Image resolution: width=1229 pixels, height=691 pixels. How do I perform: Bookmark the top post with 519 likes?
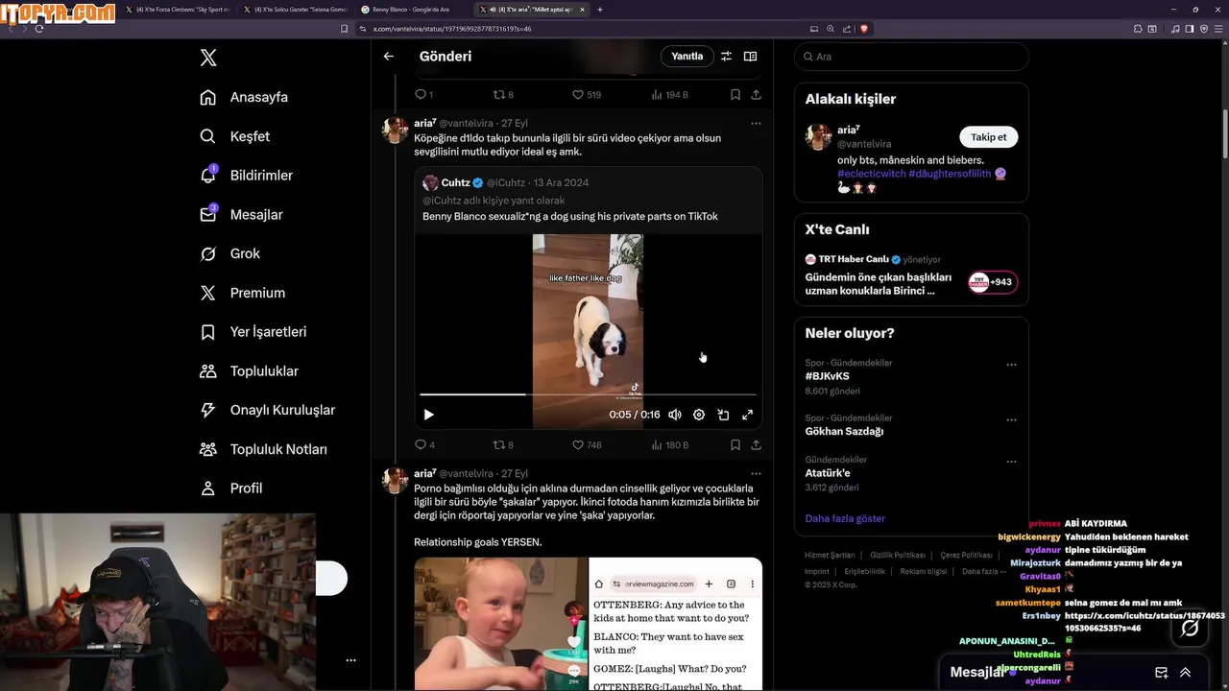pyautogui.click(x=735, y=95)
